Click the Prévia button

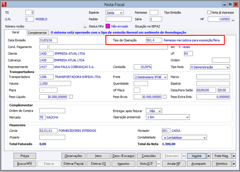coord(25,156)
